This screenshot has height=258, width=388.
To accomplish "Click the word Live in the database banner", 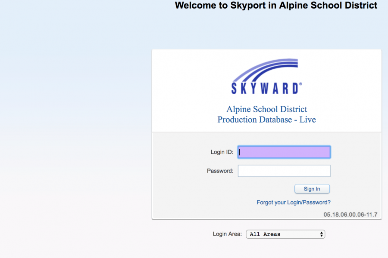I will [307, 120].
